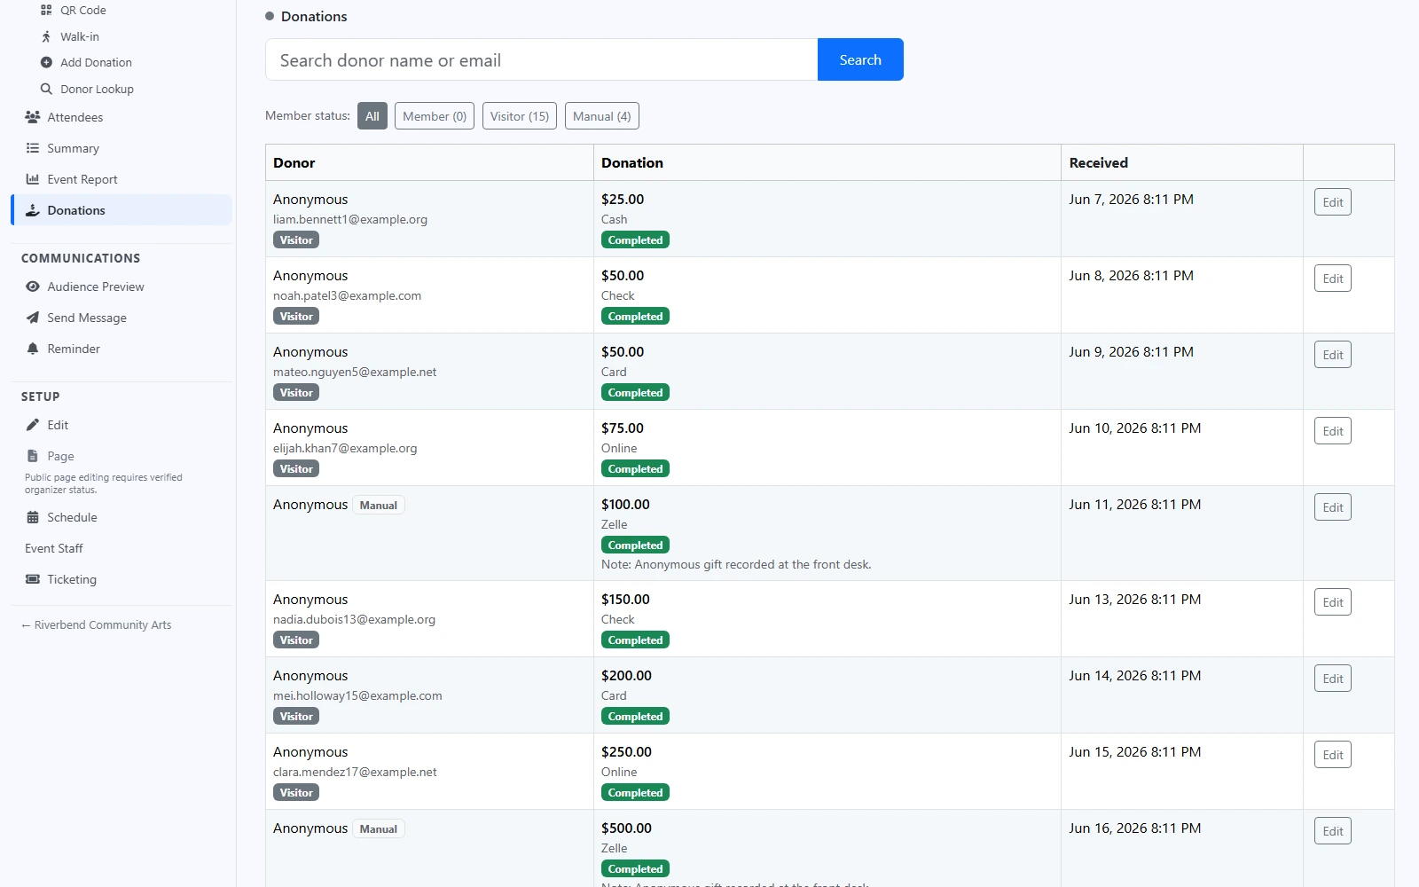The image size is (1419, 887).
Task: Click the Event Report chart icon
Action: (33, 179)
